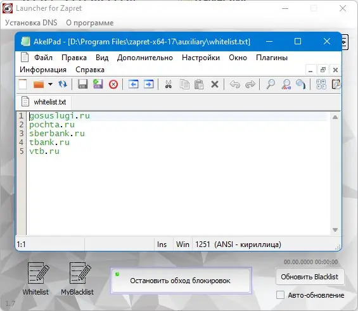Click the editor scrollbar up arrow
358x311 pixels.
pos(335,117)
